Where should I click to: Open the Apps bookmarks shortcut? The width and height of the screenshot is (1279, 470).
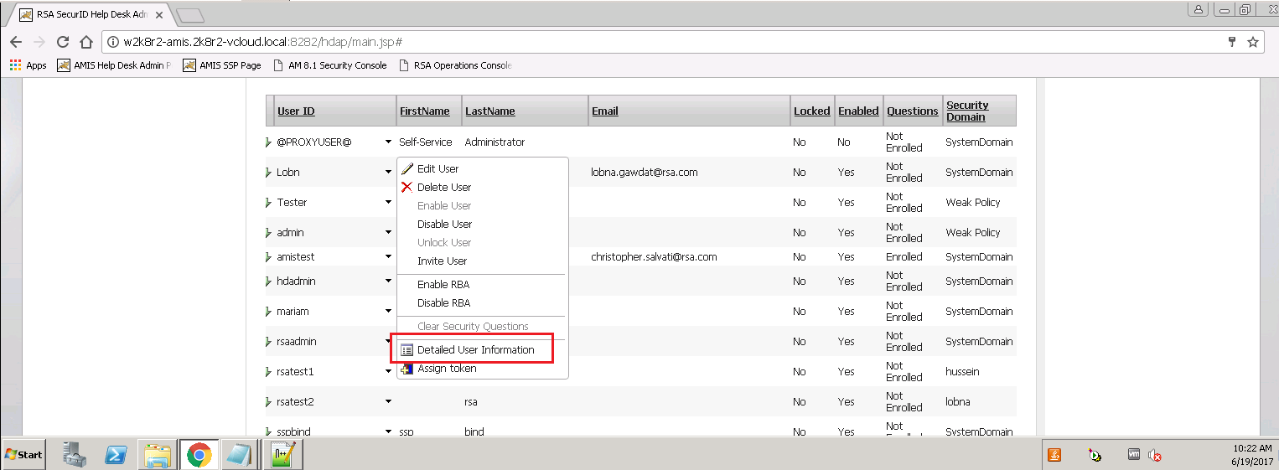point(28,65)
